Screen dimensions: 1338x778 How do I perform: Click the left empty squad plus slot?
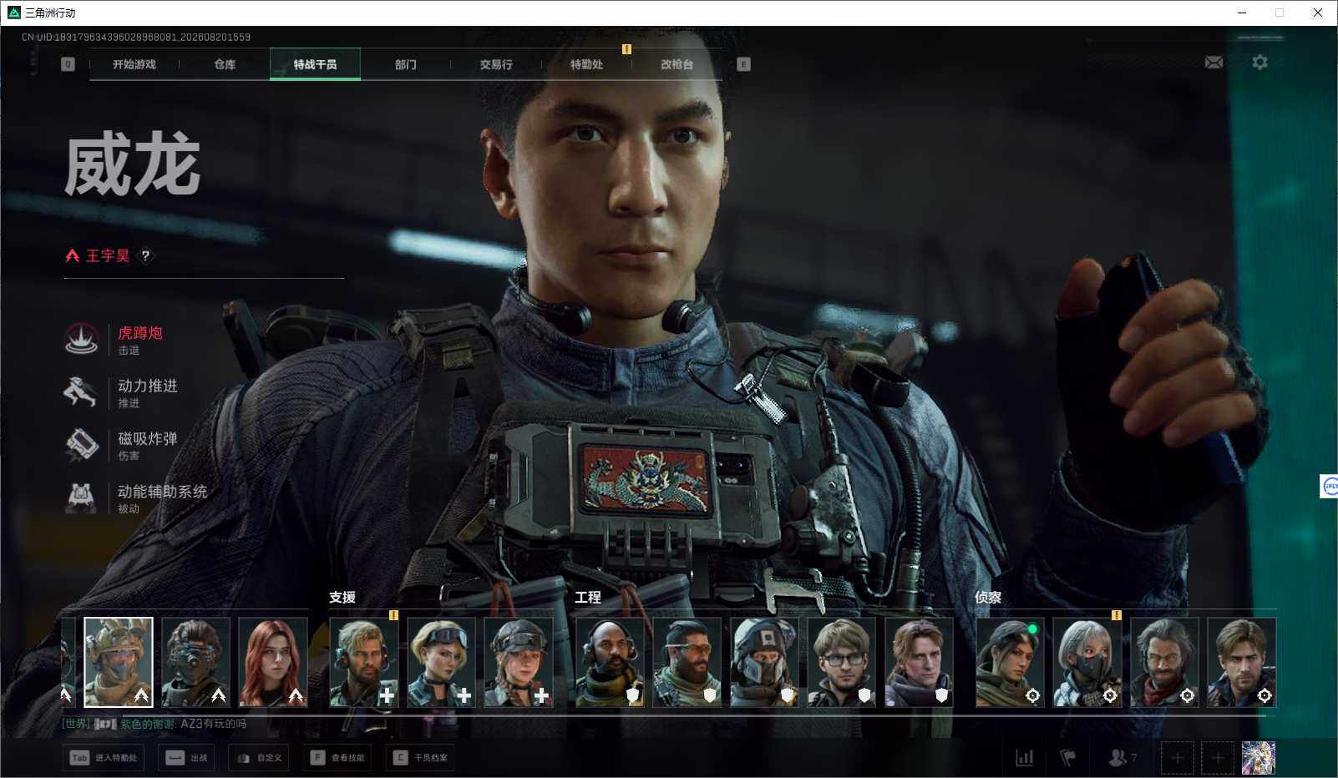[1177, 758]
